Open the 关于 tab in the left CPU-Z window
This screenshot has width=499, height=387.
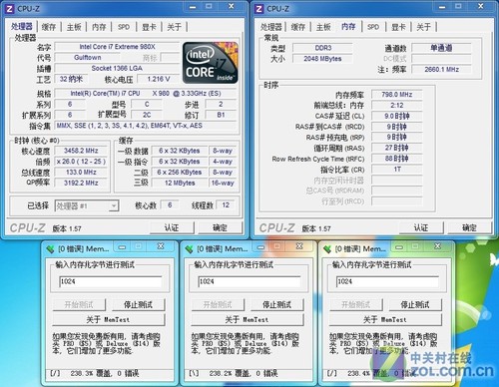click(x=175, y=27)
